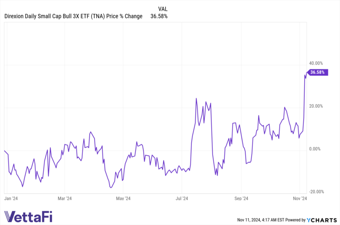
Task: Click the Jul '24 x-axis label
Action: (182, 198)
